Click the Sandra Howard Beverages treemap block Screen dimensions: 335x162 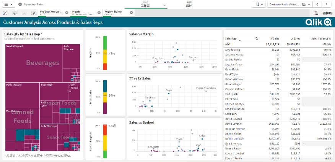[34, 63]
